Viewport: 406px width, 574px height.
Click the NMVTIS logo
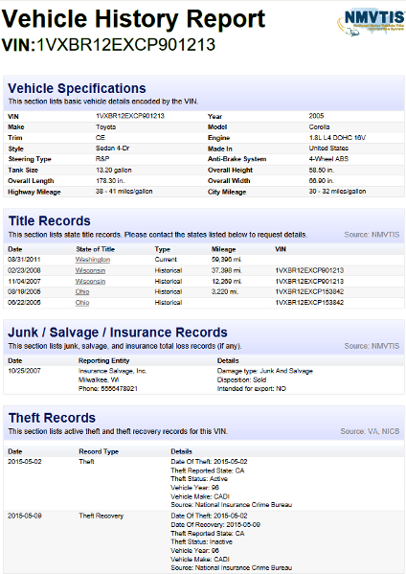coord(371,22)
